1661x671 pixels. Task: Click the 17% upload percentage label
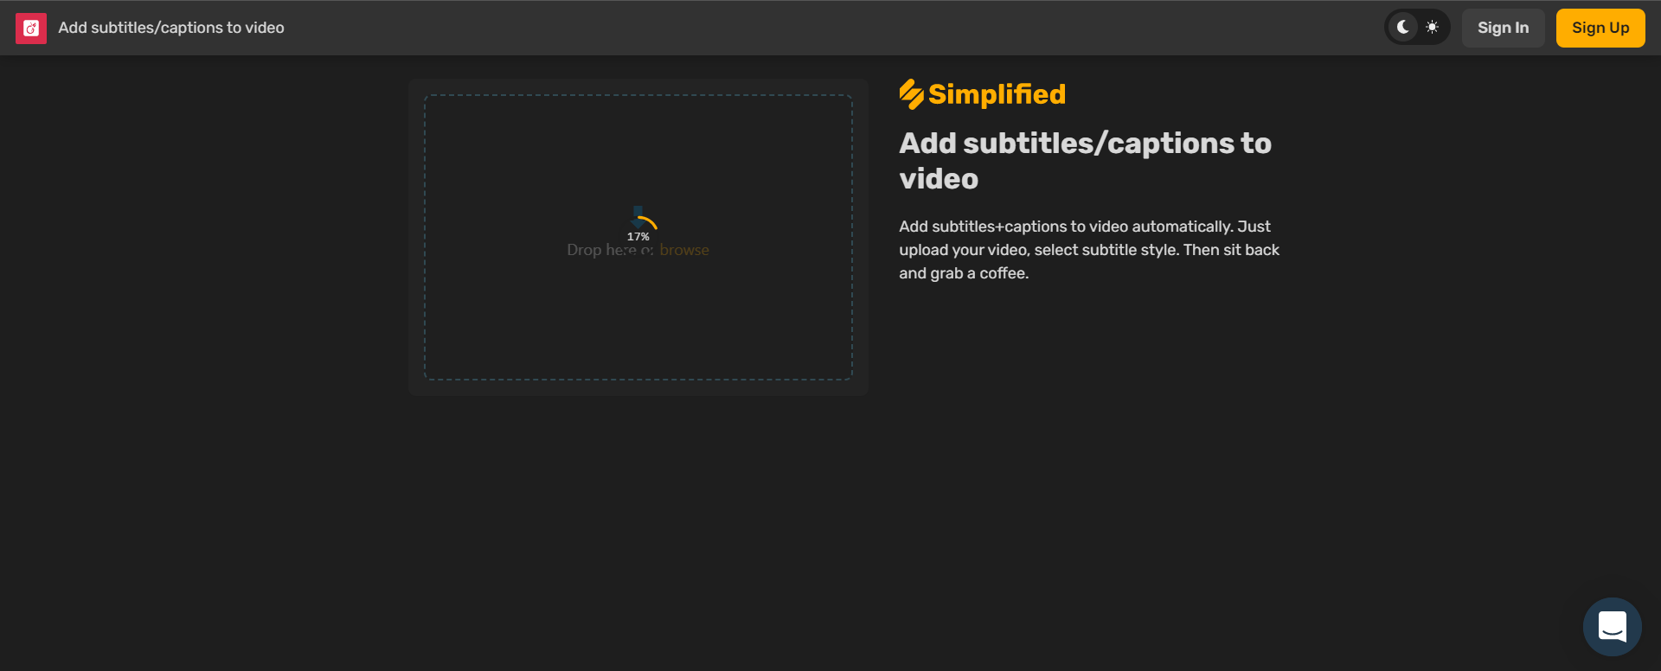tap(638, 237)
